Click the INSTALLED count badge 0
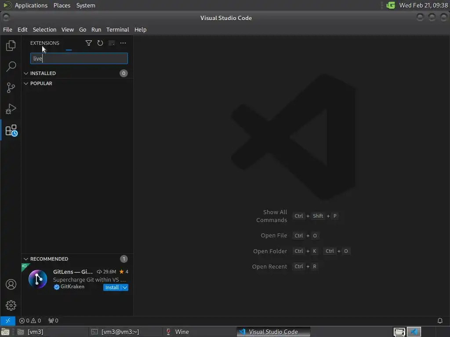 coord(123,73)
